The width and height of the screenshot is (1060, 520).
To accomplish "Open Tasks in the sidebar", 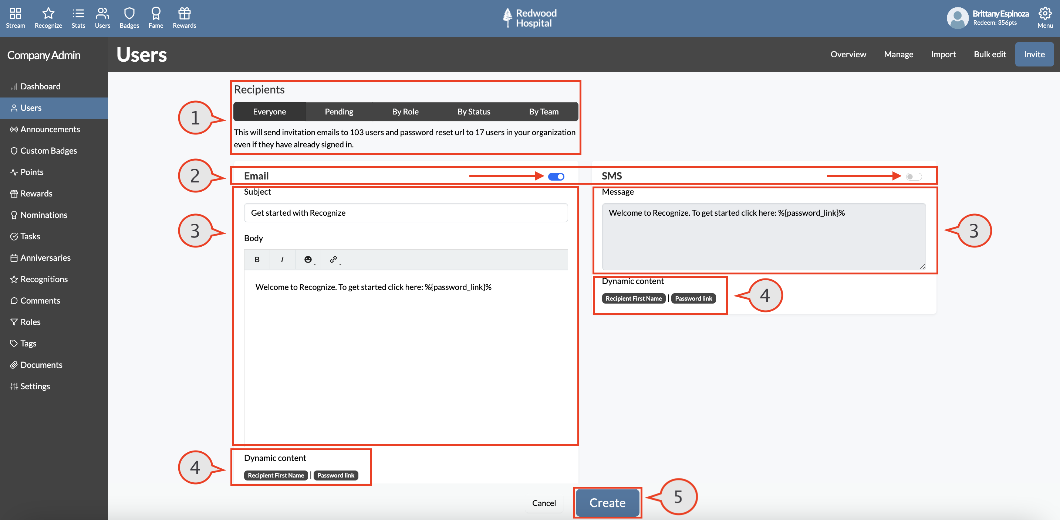I will coord(54,236).
